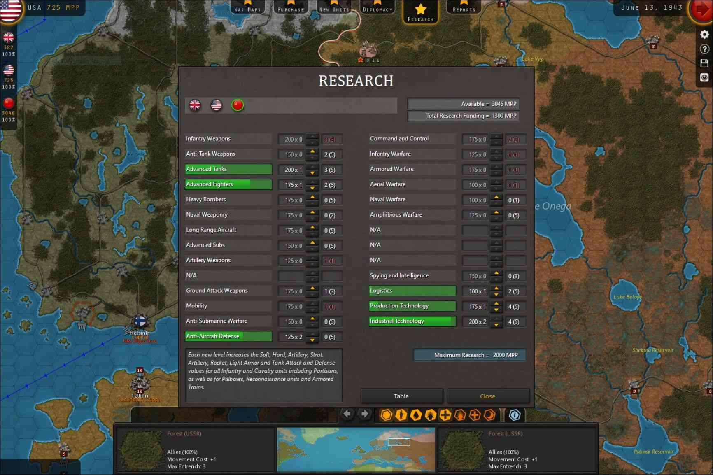Select the Advanced Tanks progress bar
713x475 pixels.
pyautogui.click(x=228, y=169)
